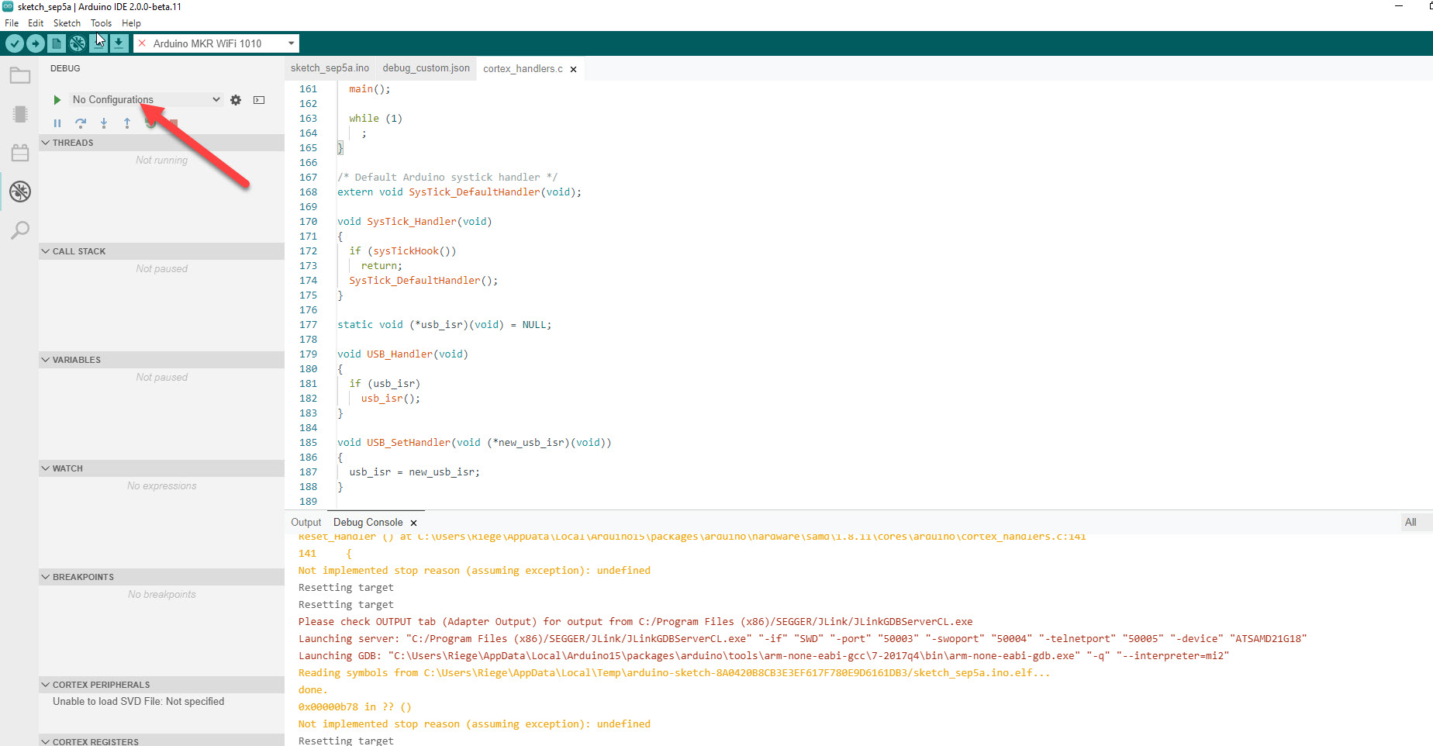
Task: Click the Step Over debug icon
Action: (x=81, y=123)
